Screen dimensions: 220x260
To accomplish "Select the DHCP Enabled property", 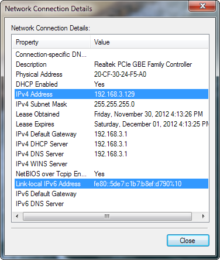I will coord(37,84).
